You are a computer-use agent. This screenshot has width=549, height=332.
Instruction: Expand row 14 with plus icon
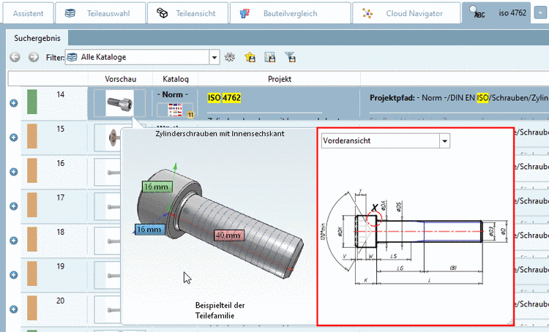(x=14, y=103)
